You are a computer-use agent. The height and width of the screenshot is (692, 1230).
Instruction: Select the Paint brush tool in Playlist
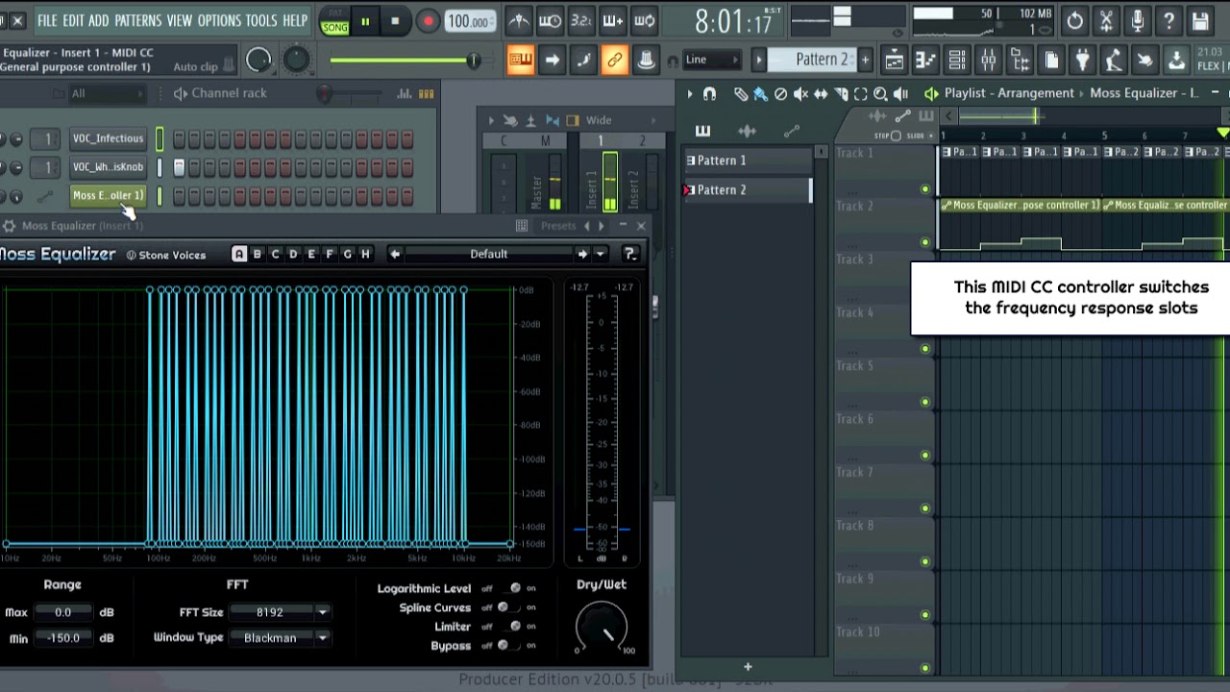760,93
